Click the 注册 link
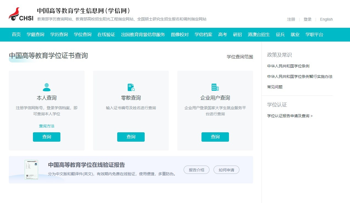 [291, 19]
